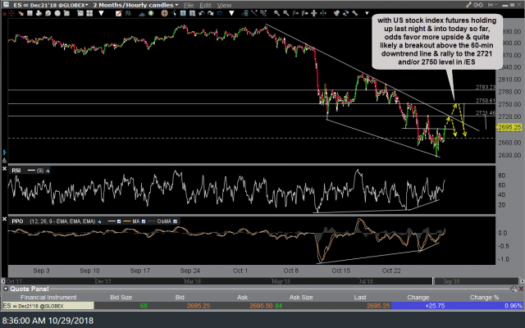Click the zoom out magnifier
Viewport: 525px width, 328px height.
click(286, 13)
